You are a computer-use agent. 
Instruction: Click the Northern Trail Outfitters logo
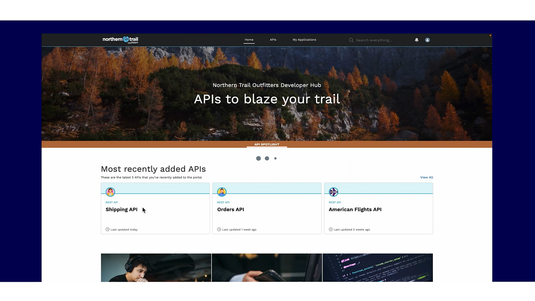[x=120, y=40]
